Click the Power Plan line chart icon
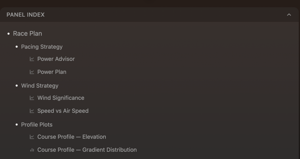This screenshot has width=300, height=159. 32,72
